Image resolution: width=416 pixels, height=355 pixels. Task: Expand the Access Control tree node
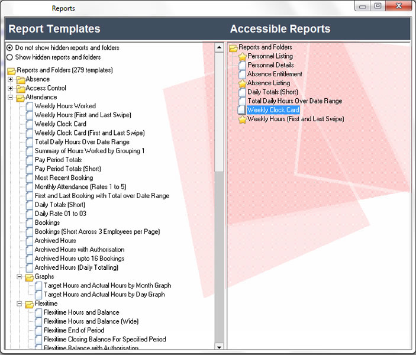10,88
